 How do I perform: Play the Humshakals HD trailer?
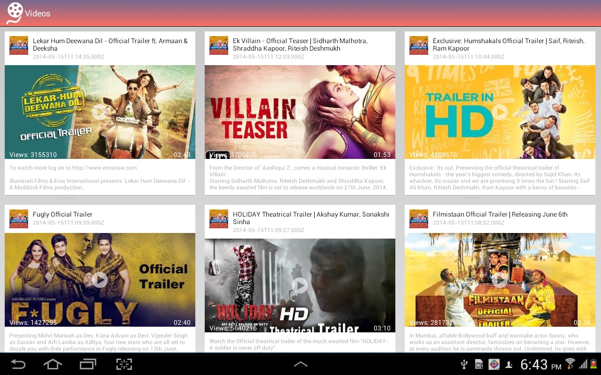coord(500,112)
